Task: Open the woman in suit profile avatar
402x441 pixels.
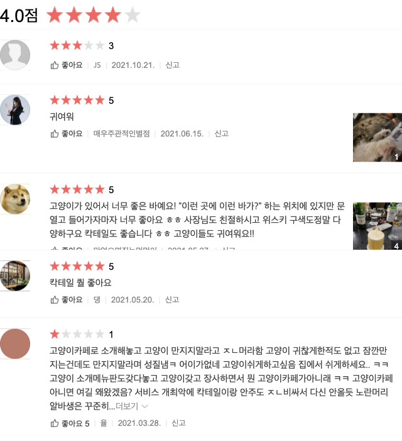Action: [x=15, y=109]
